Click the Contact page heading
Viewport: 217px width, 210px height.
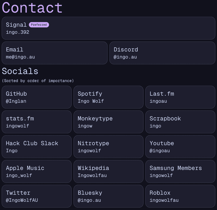pos(32,8)
